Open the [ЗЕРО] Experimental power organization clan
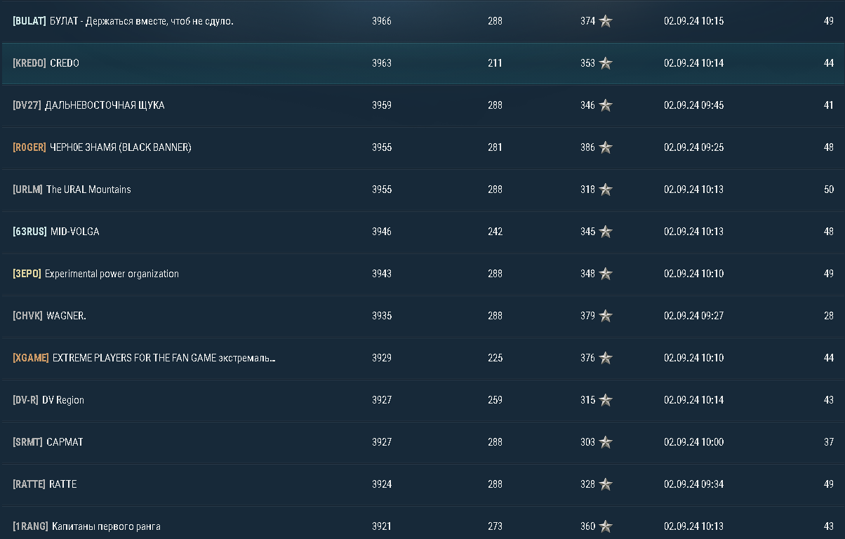The height and width of the screenshot is (539, 845). (95, 274)
